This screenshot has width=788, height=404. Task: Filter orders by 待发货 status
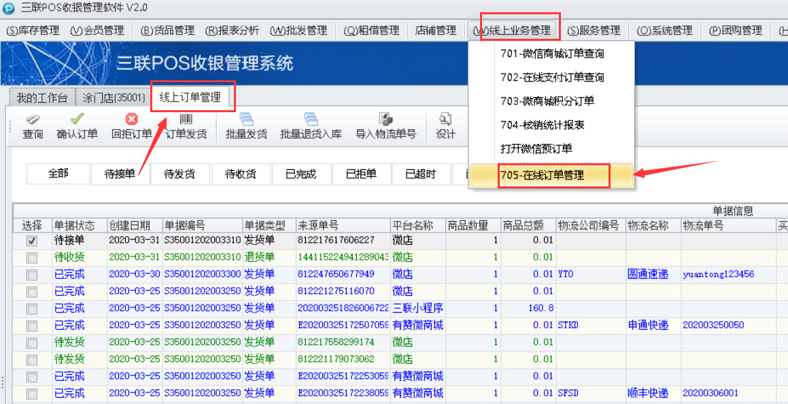click(179, 174)
